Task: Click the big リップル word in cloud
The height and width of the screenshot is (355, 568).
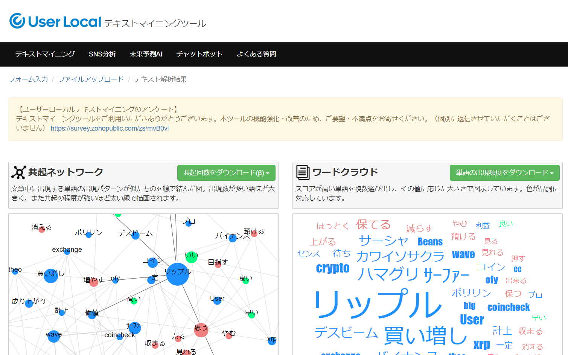Action: tap(378, 304)
